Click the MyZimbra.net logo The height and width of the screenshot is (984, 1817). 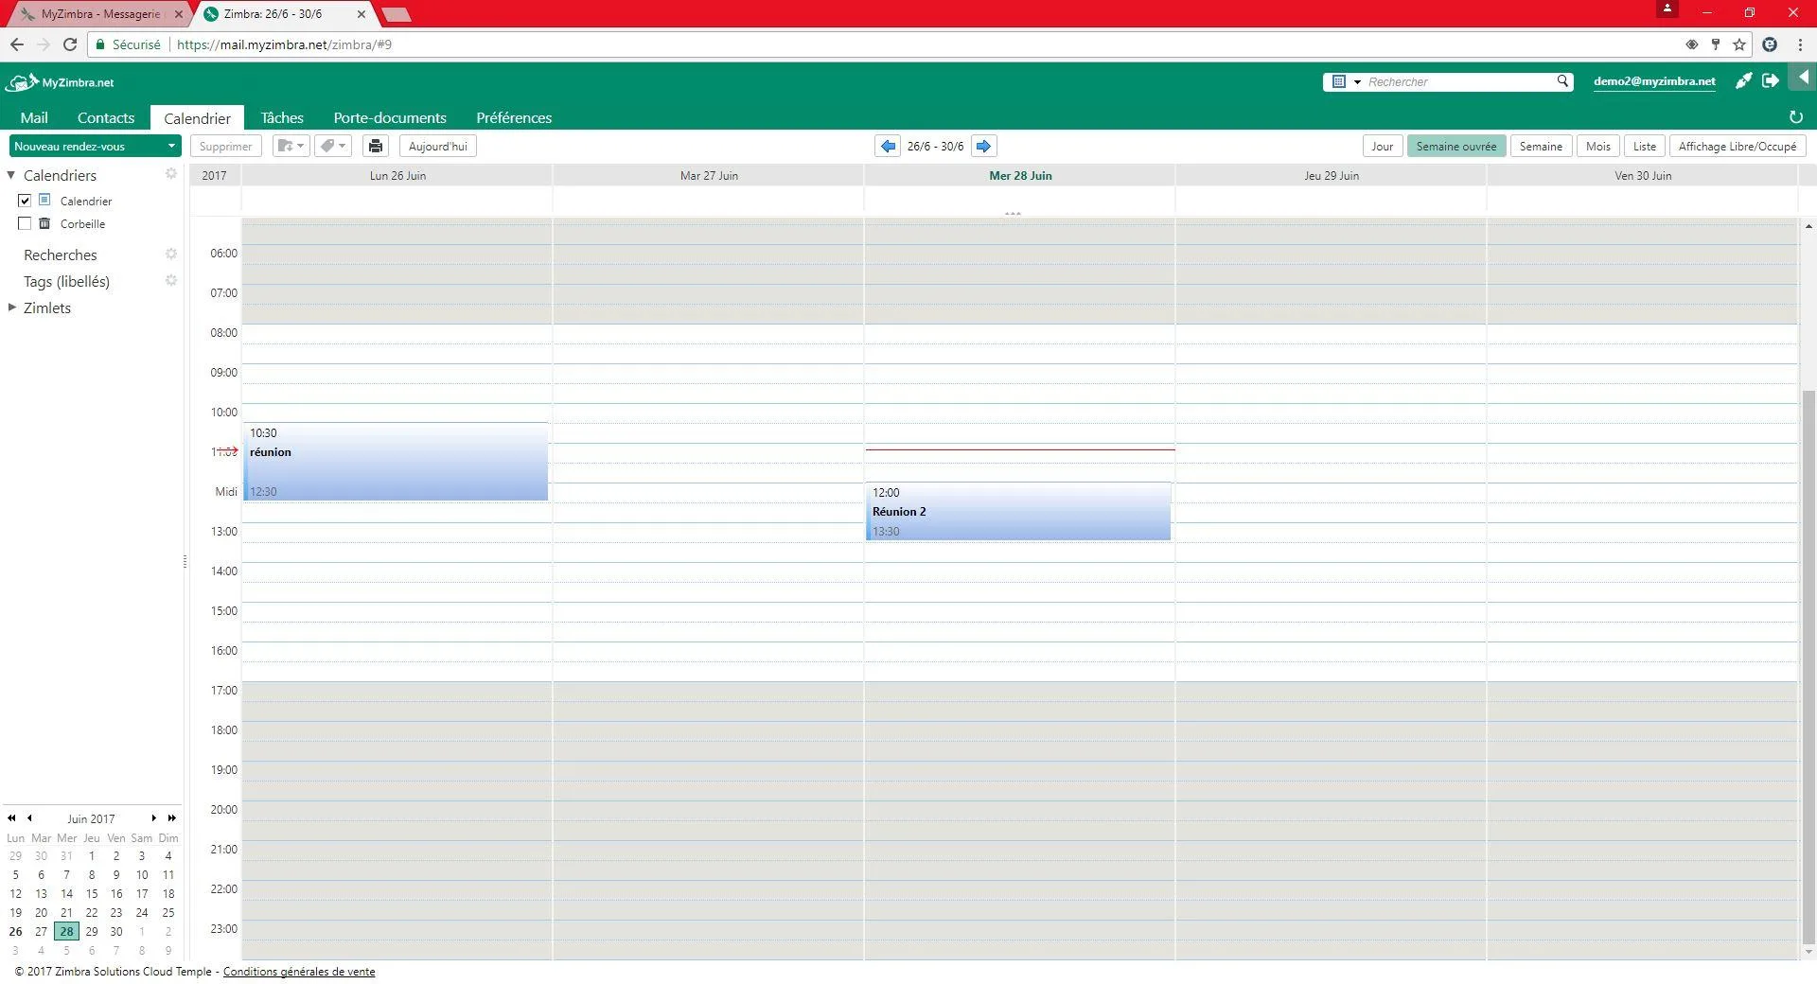point(59,82)
